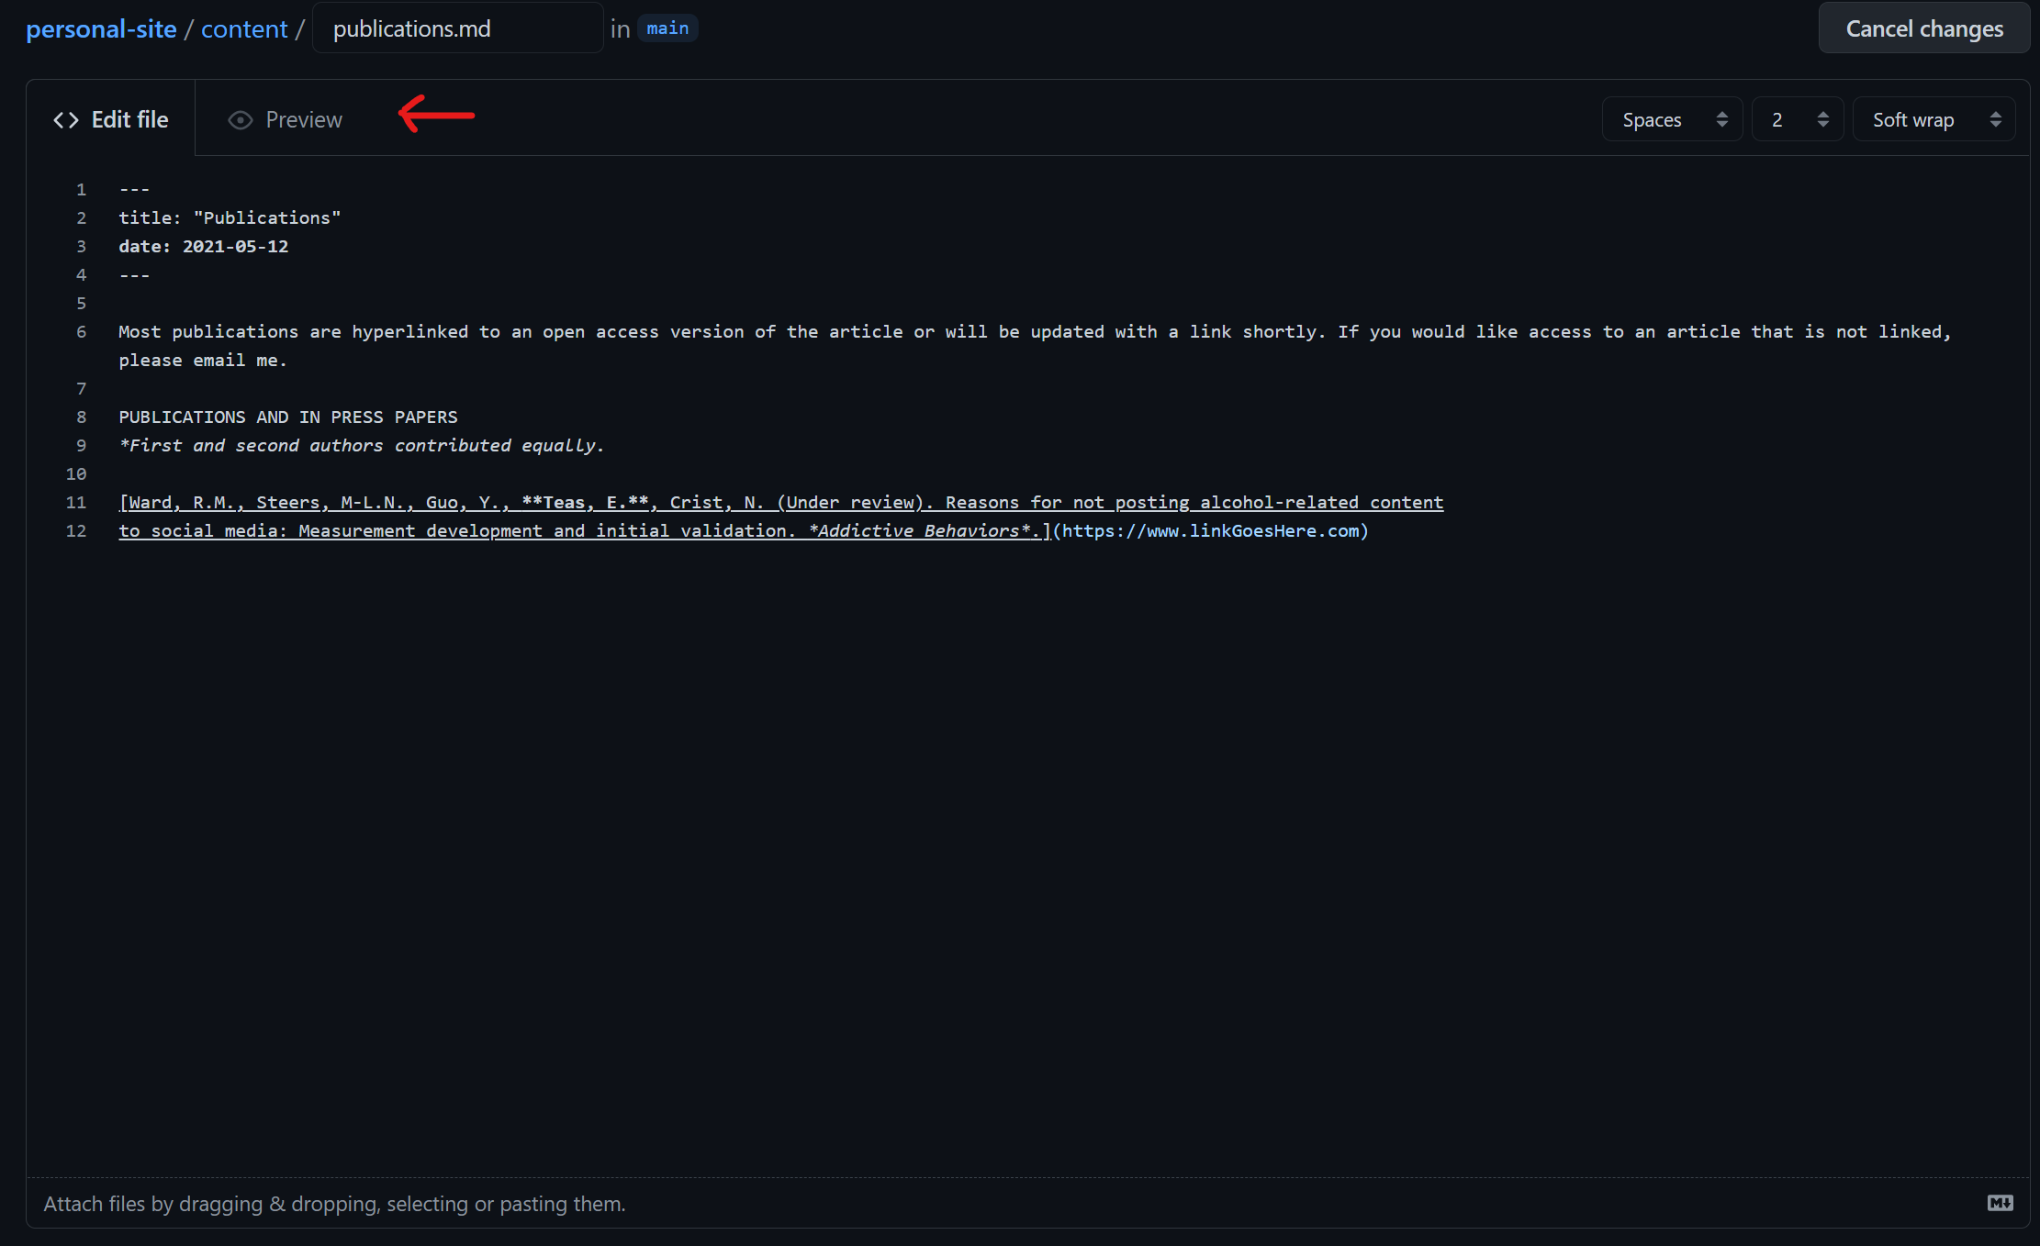Click the Cancel changes button
This screenshot has width=2040, height=1246.
[x=1923, y=28]
